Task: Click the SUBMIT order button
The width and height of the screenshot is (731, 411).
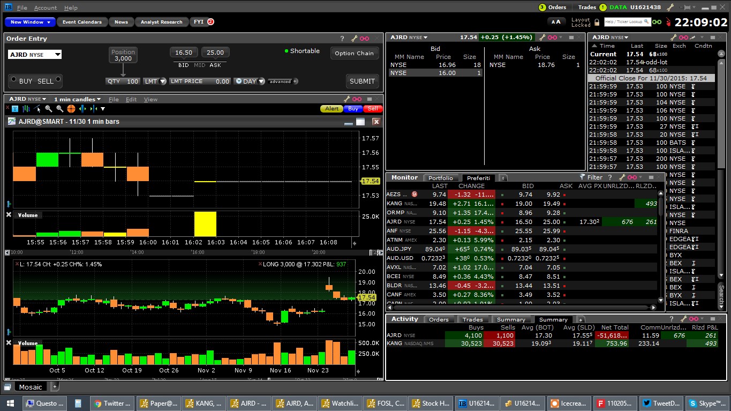Action: point(362,81)
